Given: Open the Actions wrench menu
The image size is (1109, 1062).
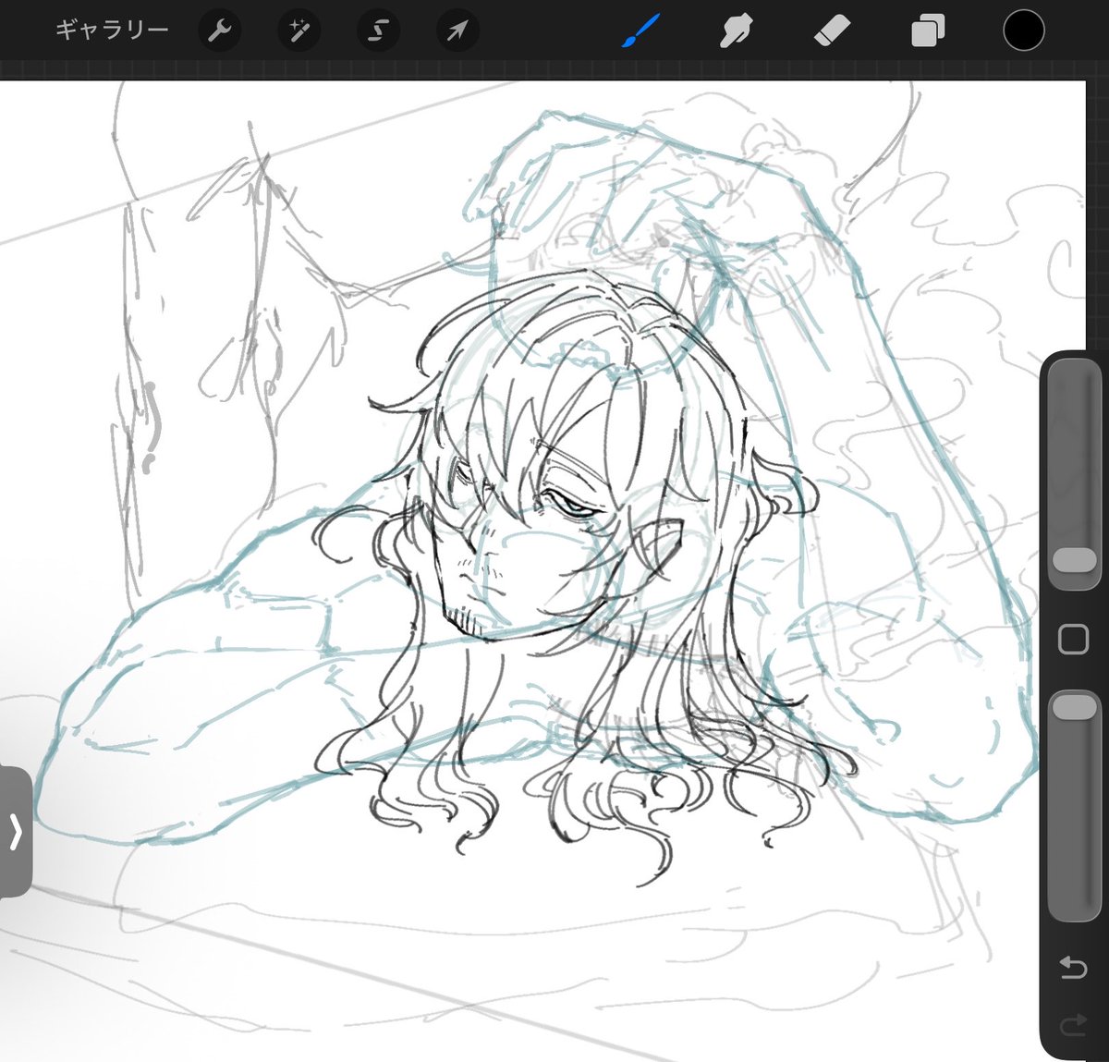Looking at the screenshot, I should pyautogui.click(x=219, y=31).
